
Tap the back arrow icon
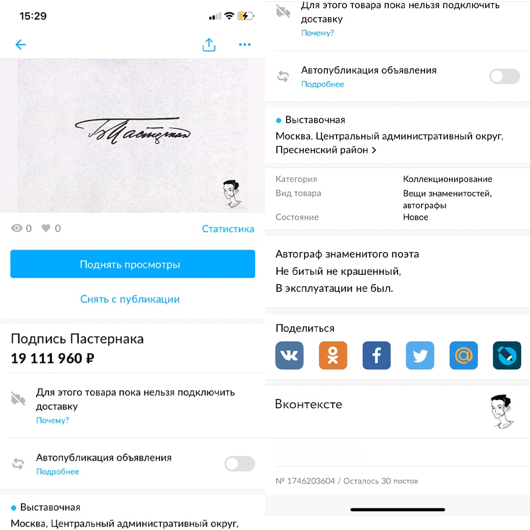pyautogui.click(x=21, y=45)
